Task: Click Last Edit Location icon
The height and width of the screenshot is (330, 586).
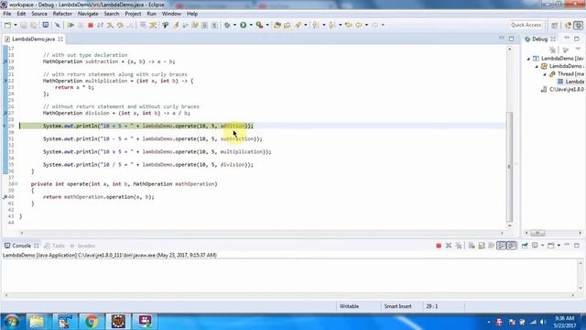Action: (x=348, y=25)
